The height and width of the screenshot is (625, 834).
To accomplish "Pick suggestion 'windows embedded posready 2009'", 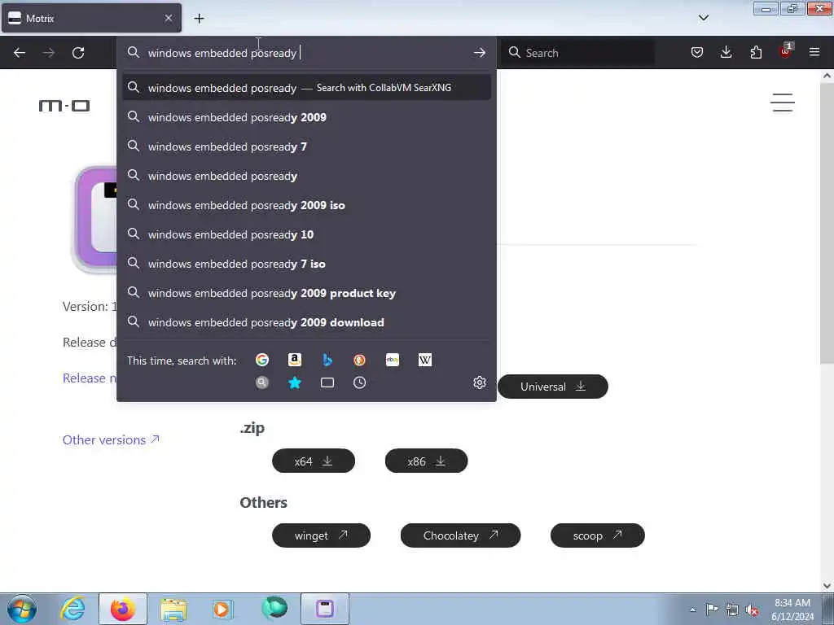I will tap(306, 117).
